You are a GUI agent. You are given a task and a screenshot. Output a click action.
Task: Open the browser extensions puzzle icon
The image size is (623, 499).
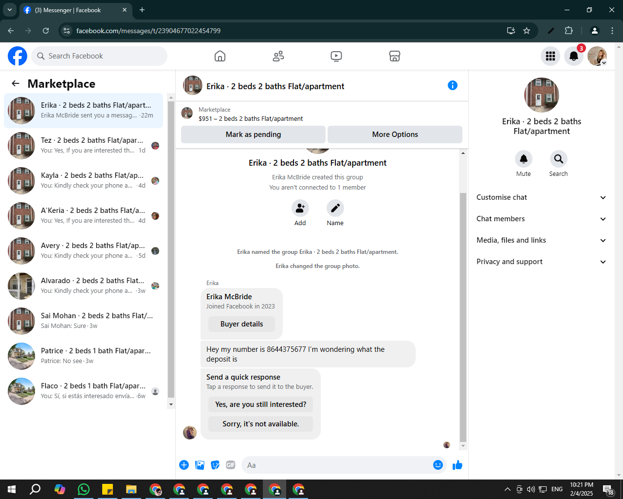click(568, 31)
